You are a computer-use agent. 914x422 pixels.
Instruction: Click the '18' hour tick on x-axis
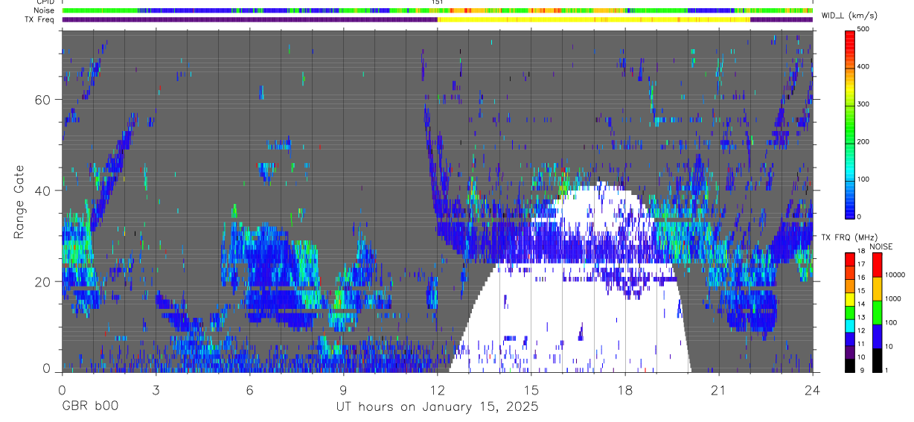pyautogui.click(x=625, y=389)
